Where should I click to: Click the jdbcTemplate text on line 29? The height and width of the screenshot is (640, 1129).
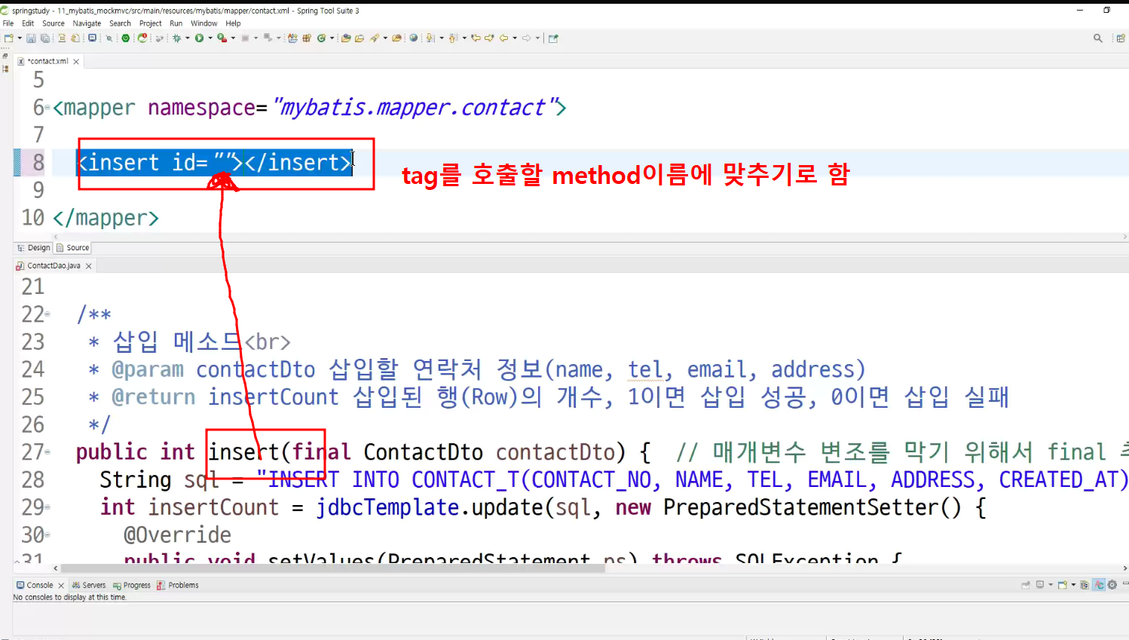coord(387,507)
